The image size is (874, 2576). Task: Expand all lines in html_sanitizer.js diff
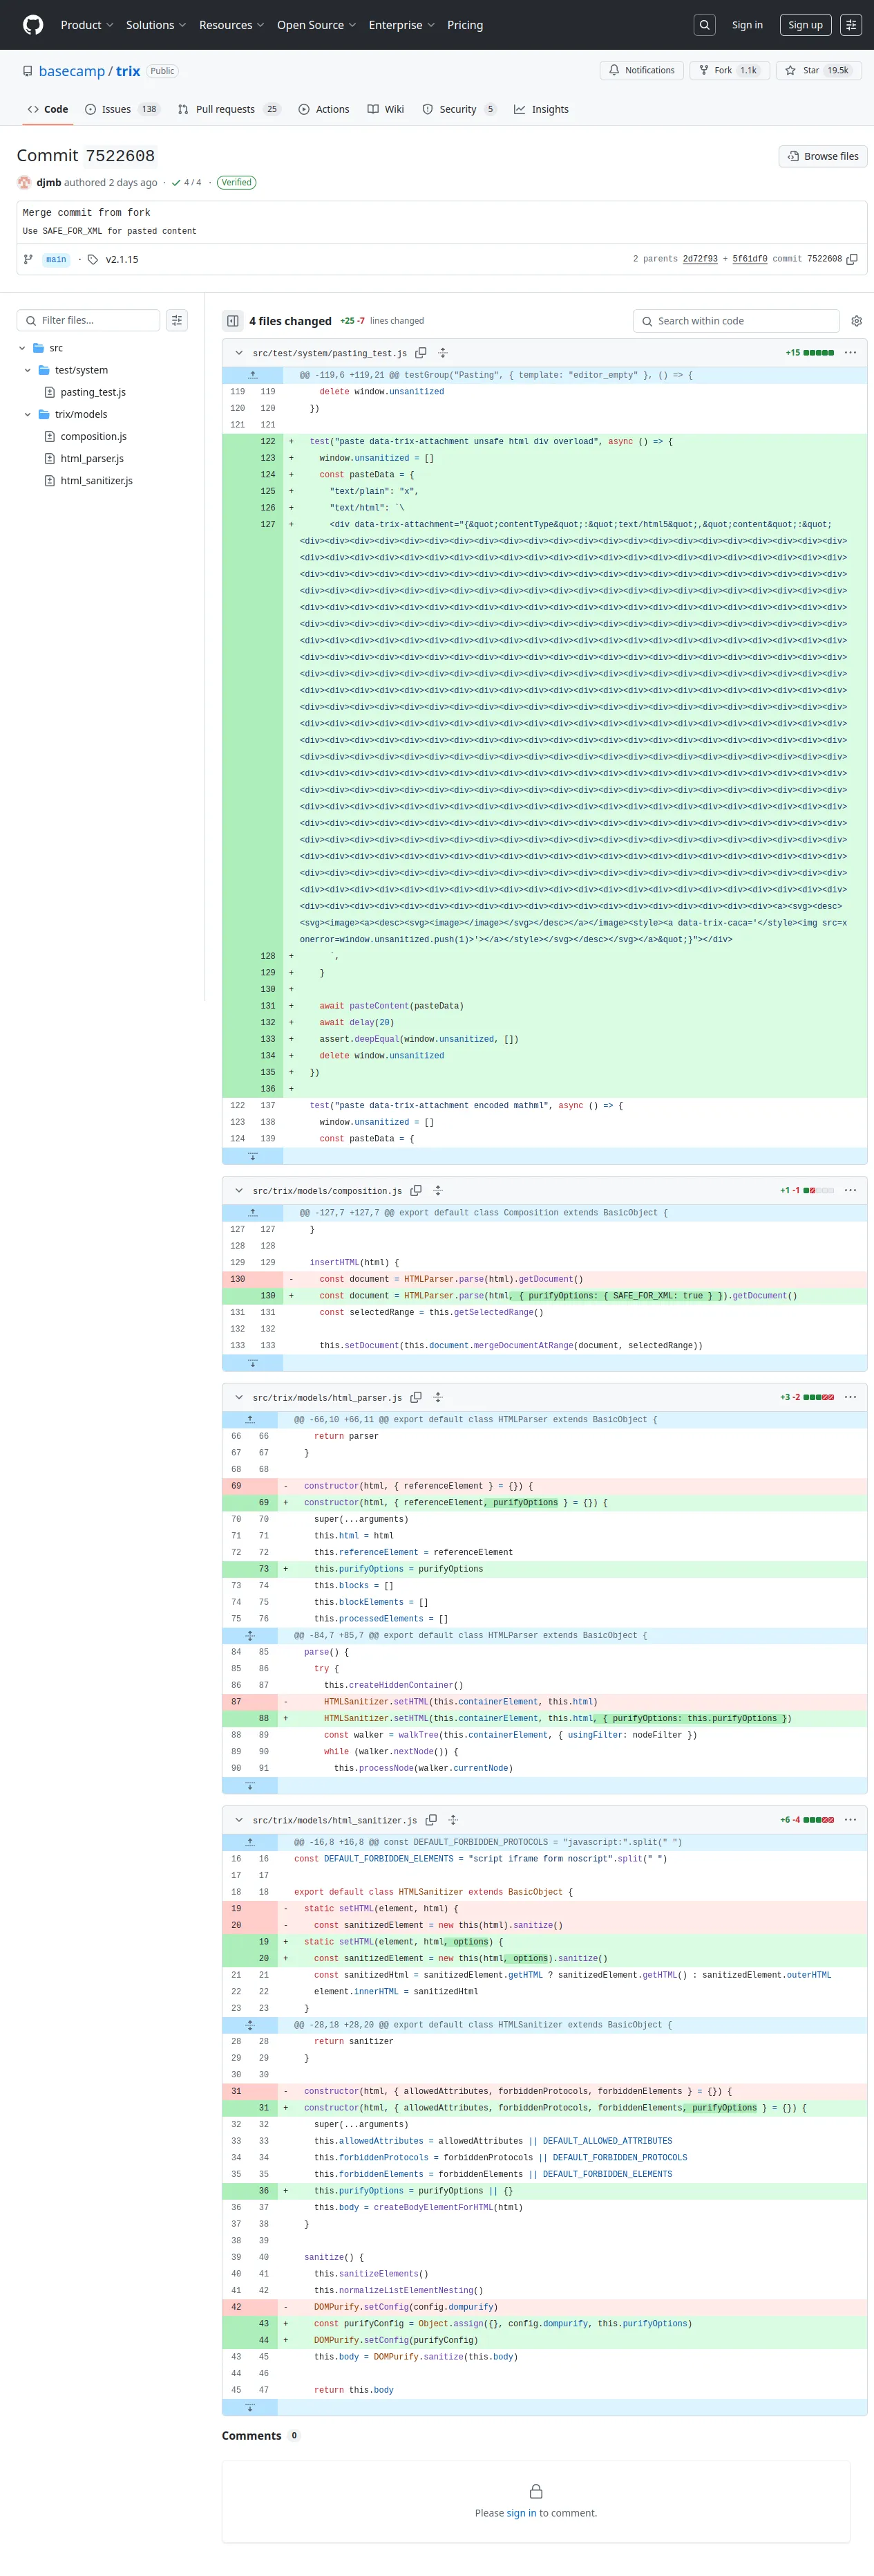[x=453, y=1820]
